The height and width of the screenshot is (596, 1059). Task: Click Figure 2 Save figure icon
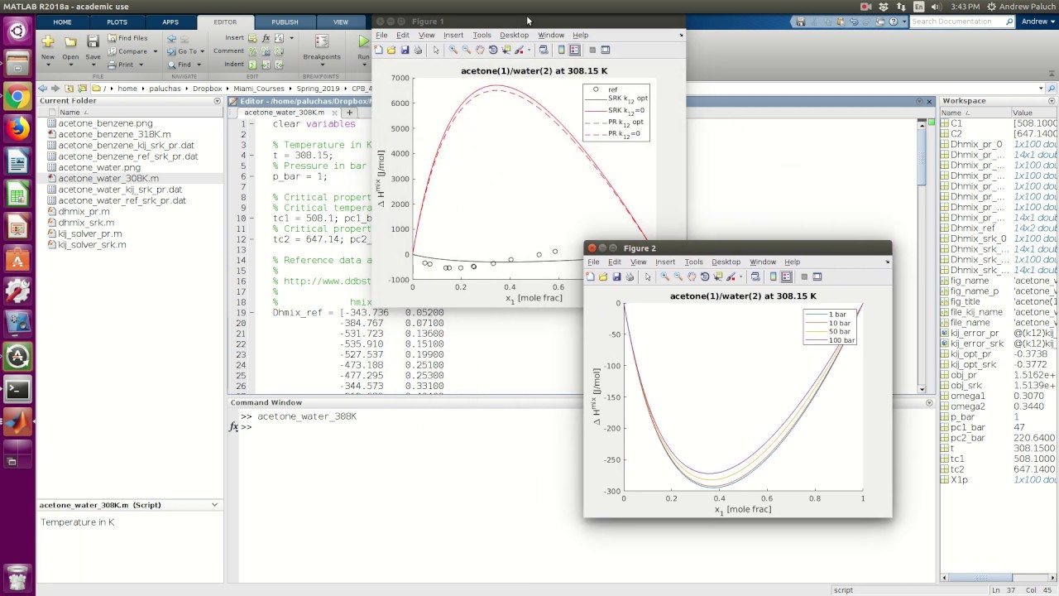[x=616, y=276]
